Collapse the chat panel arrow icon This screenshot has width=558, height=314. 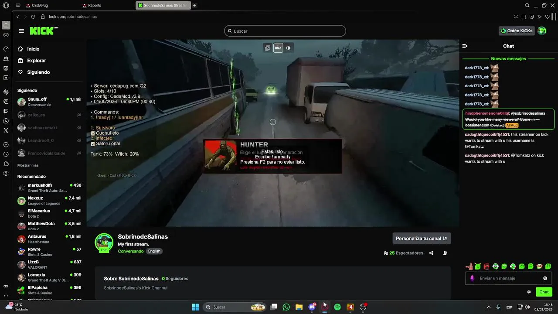(465, 46)
